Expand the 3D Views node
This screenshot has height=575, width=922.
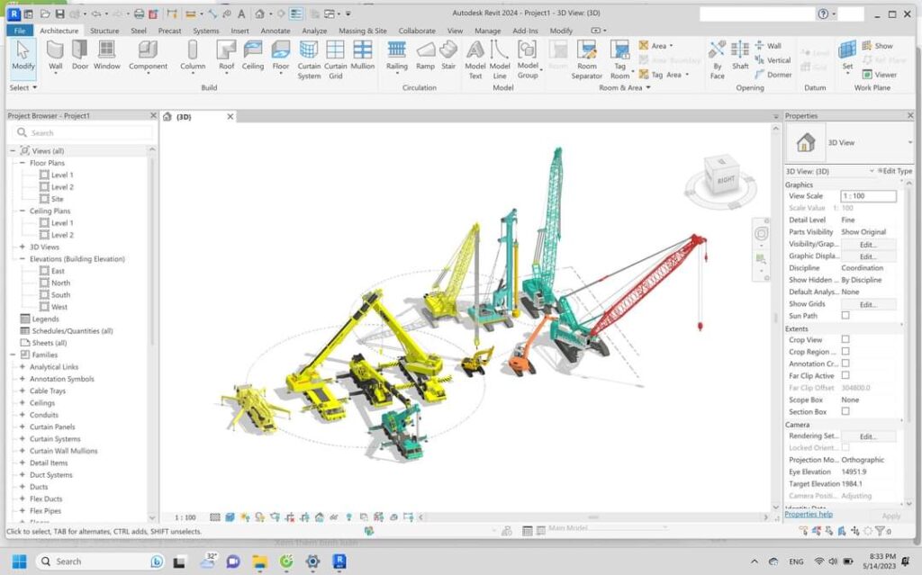(x=23, y=247)
